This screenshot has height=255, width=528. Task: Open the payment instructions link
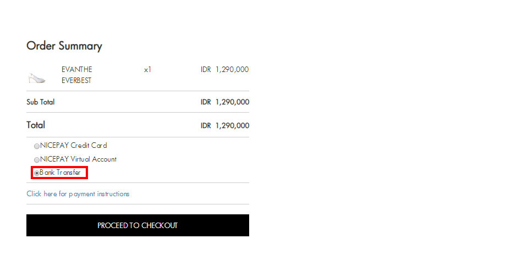click(78, 194)
